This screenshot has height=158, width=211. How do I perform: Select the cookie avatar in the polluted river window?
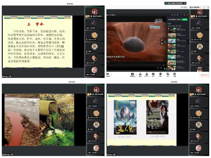click(x=96, y=113)
